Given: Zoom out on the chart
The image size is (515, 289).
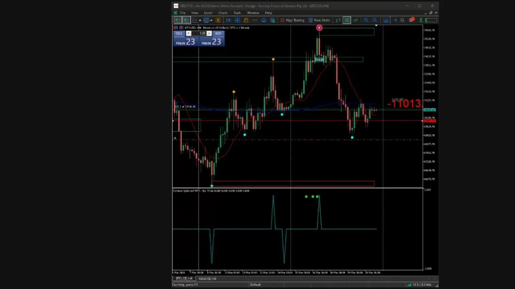Looking at the screenshot, I should click(375, 20).
